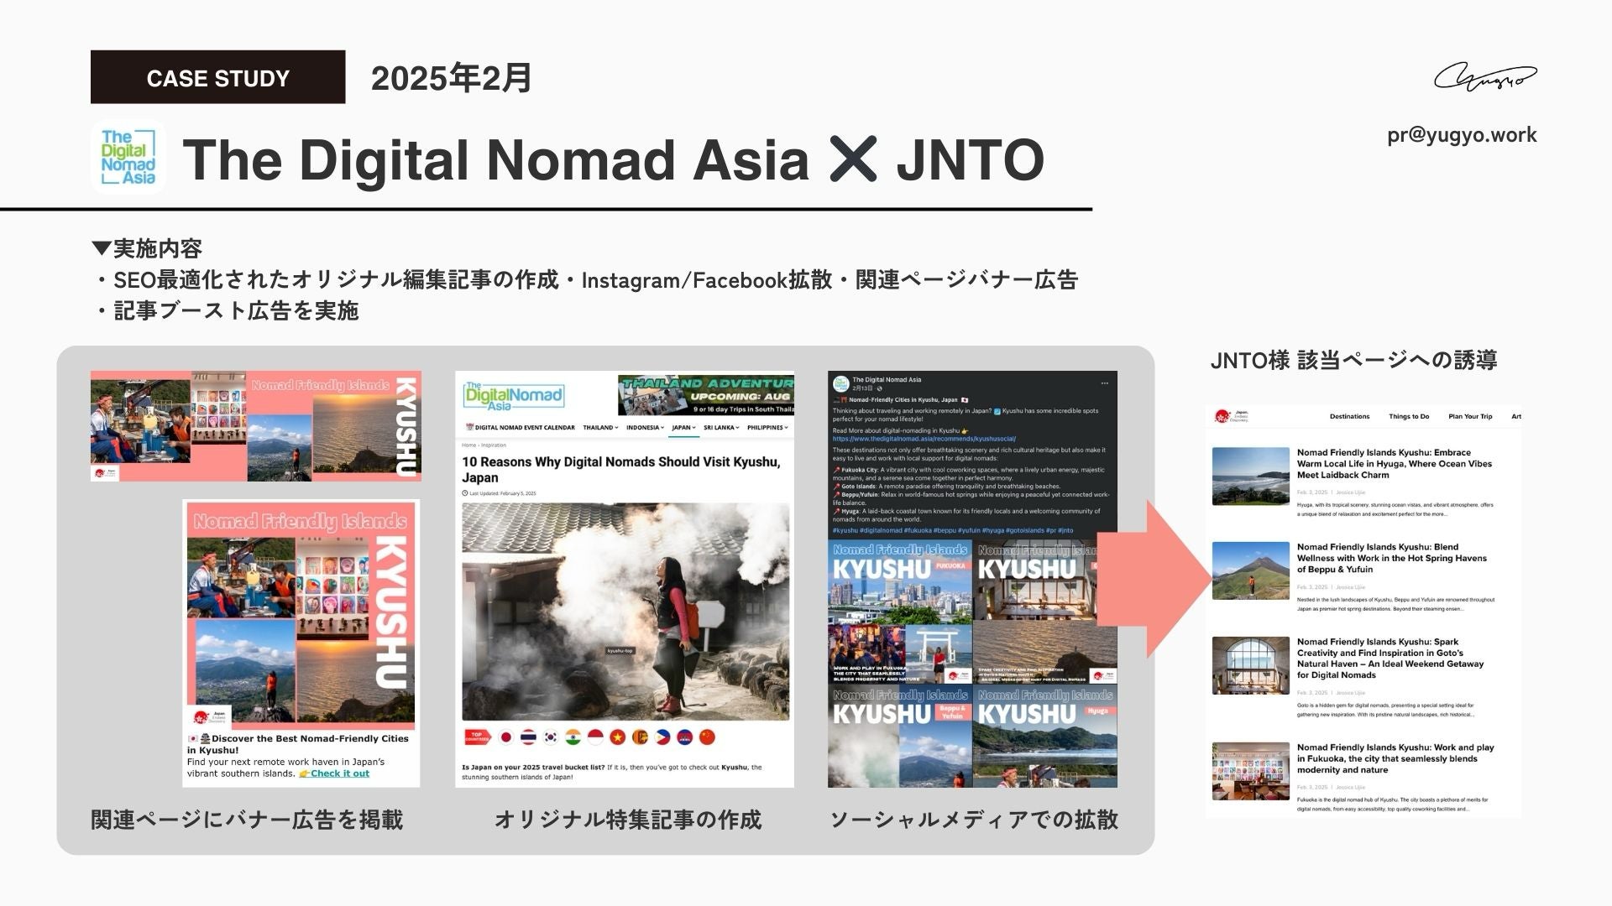This screenshot has height=906, width=1612.
Task: Click the #kyushu hashtag in the Facebook post
Action: pos(845,530)
